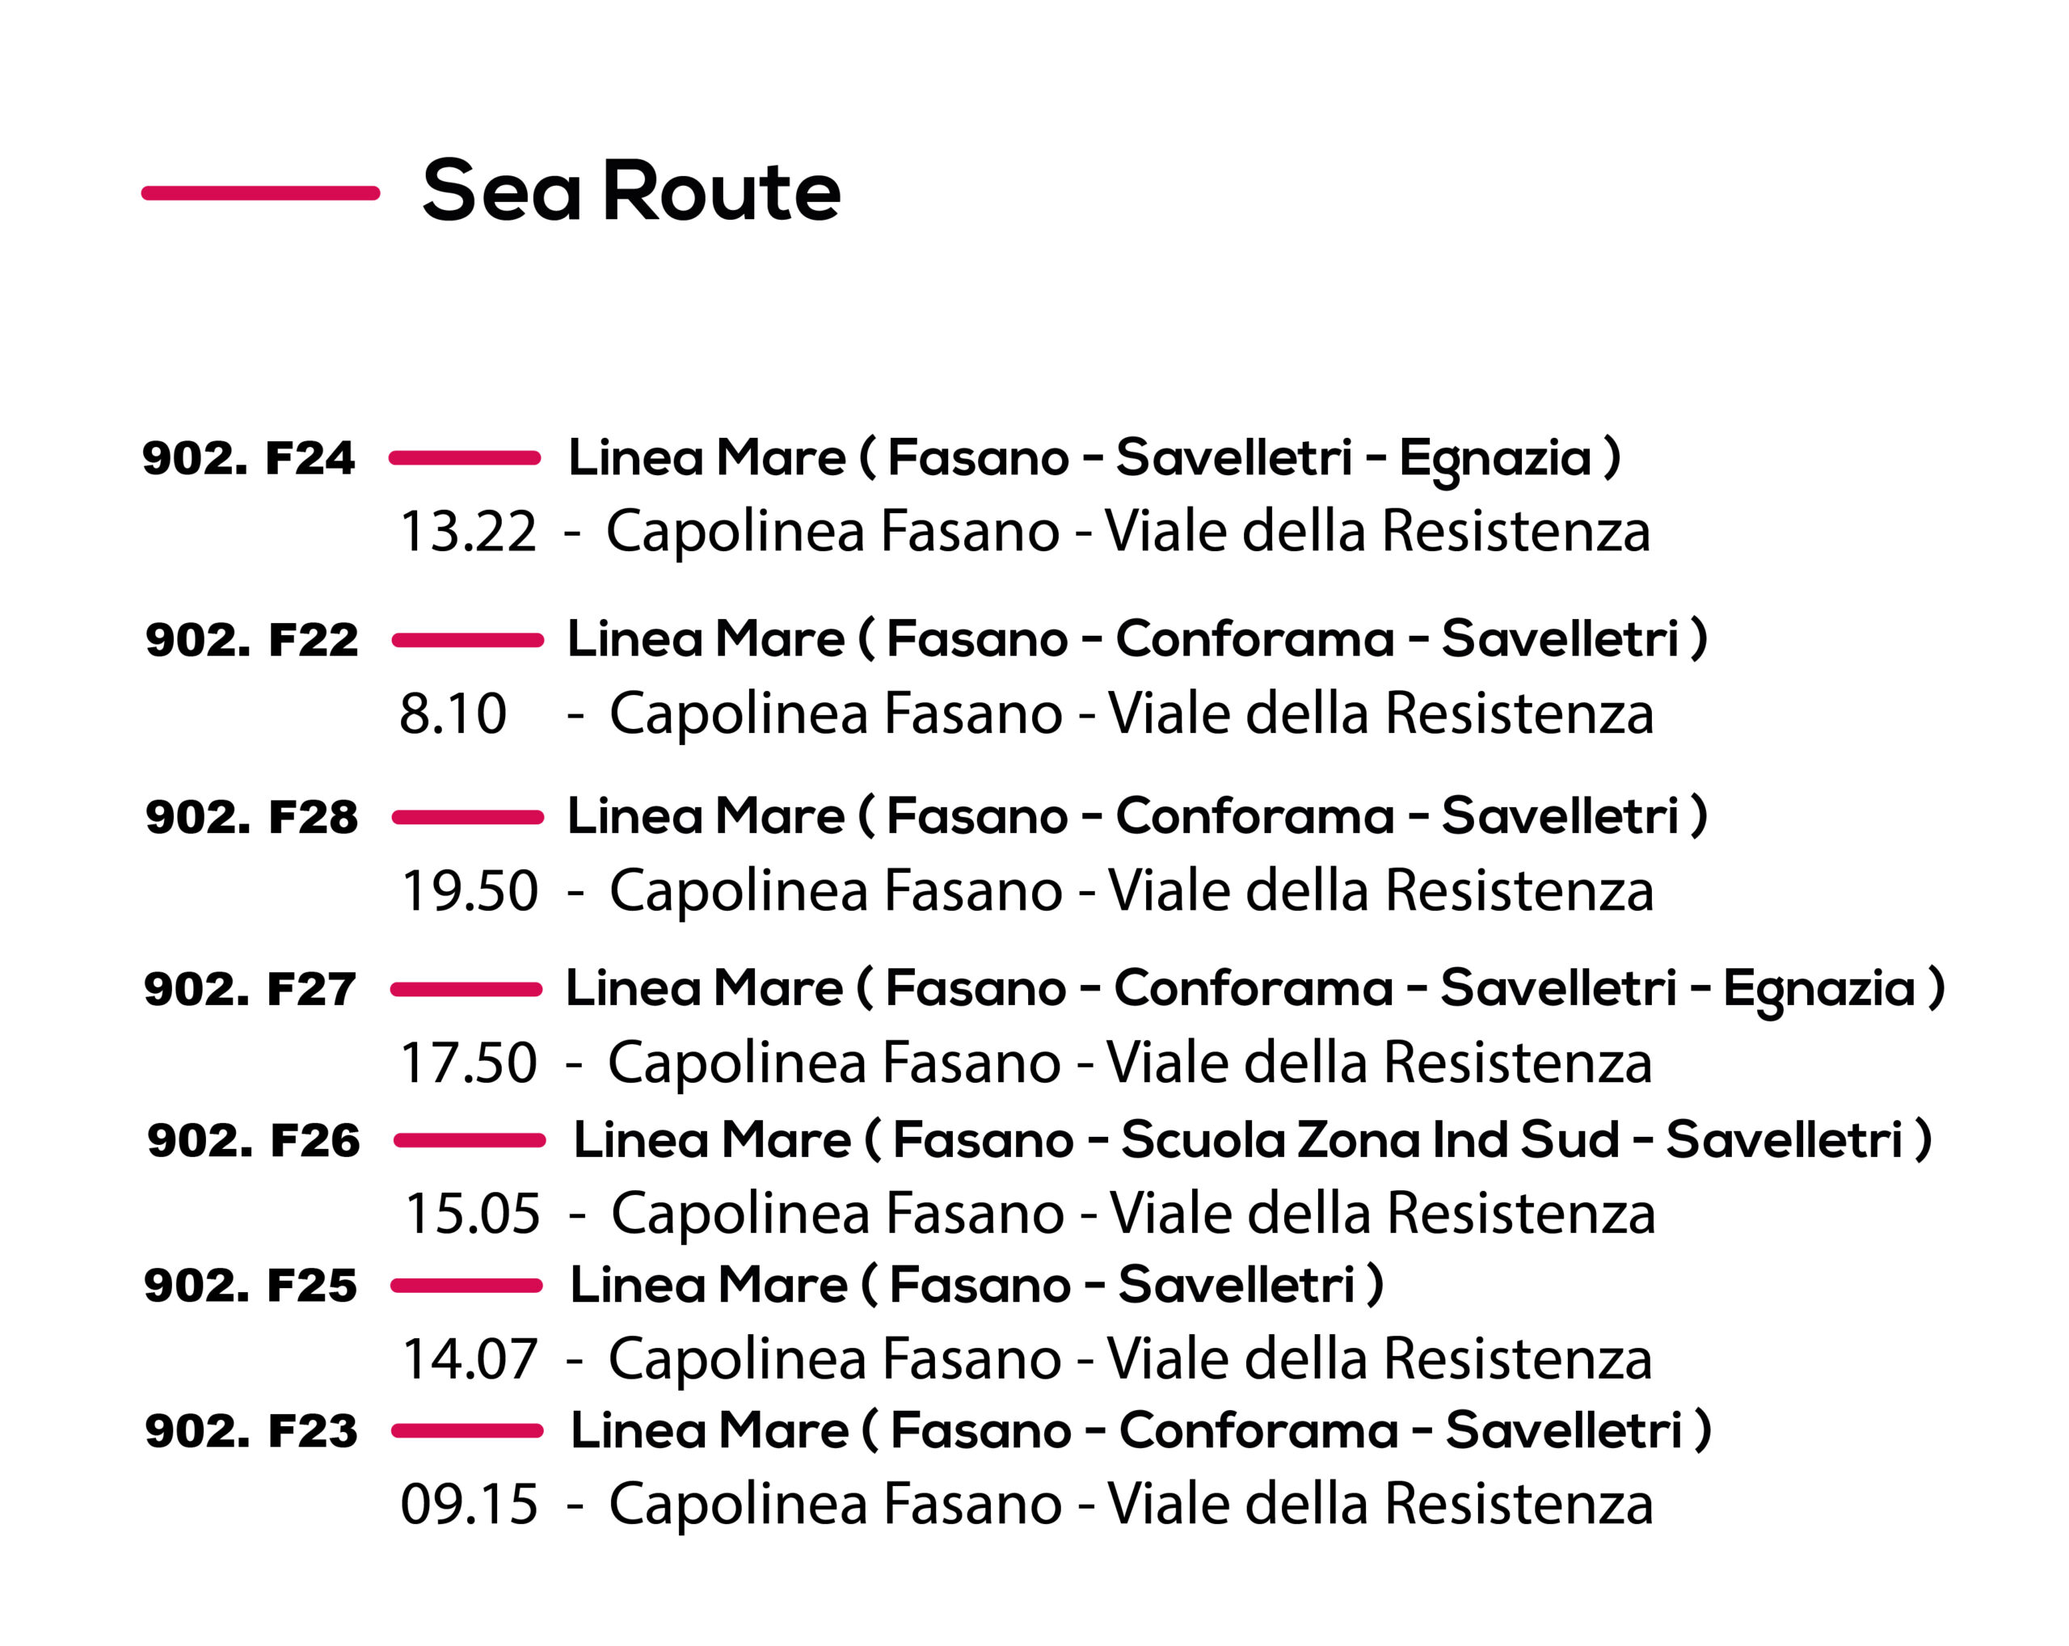Click the pink line beside Sea Route
Viewport: 2069px width, 1646px height.
point(260,193)
